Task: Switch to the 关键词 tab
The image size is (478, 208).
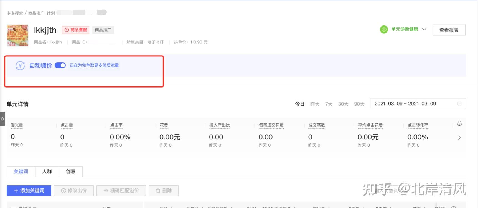Action: (21, 172)
